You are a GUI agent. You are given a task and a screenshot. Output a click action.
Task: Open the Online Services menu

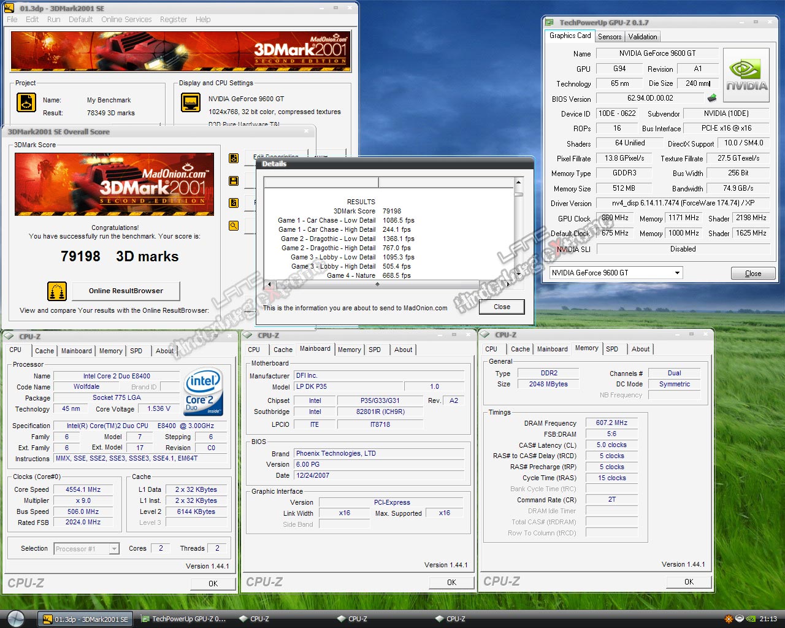click(x=126, y=20)
